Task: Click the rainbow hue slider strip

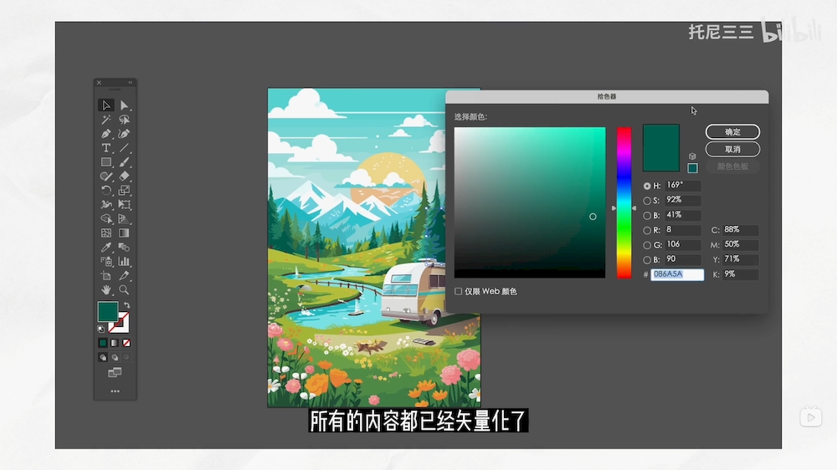Action: 624,202
